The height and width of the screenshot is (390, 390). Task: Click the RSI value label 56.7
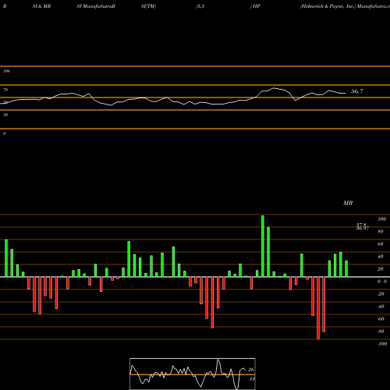pos(357,91)
